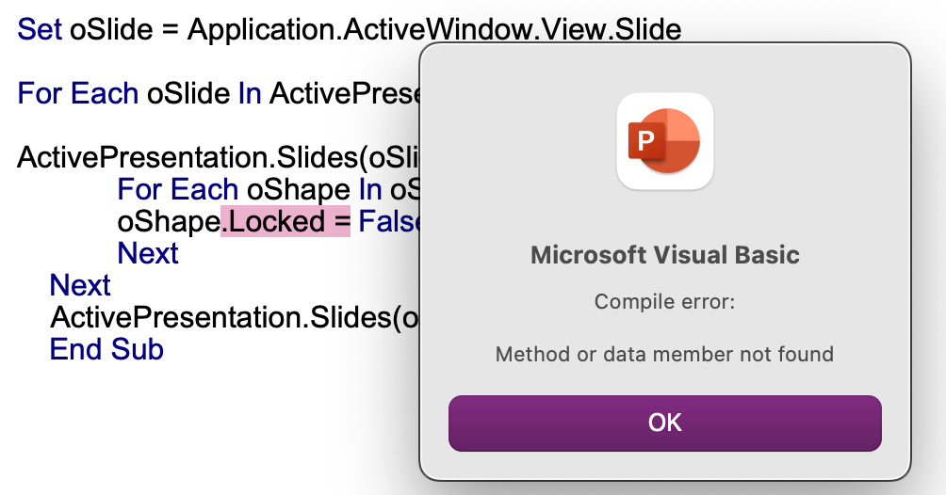Click the 'End Sub' line in the code

pyautogui.click(x=106, y=350)
